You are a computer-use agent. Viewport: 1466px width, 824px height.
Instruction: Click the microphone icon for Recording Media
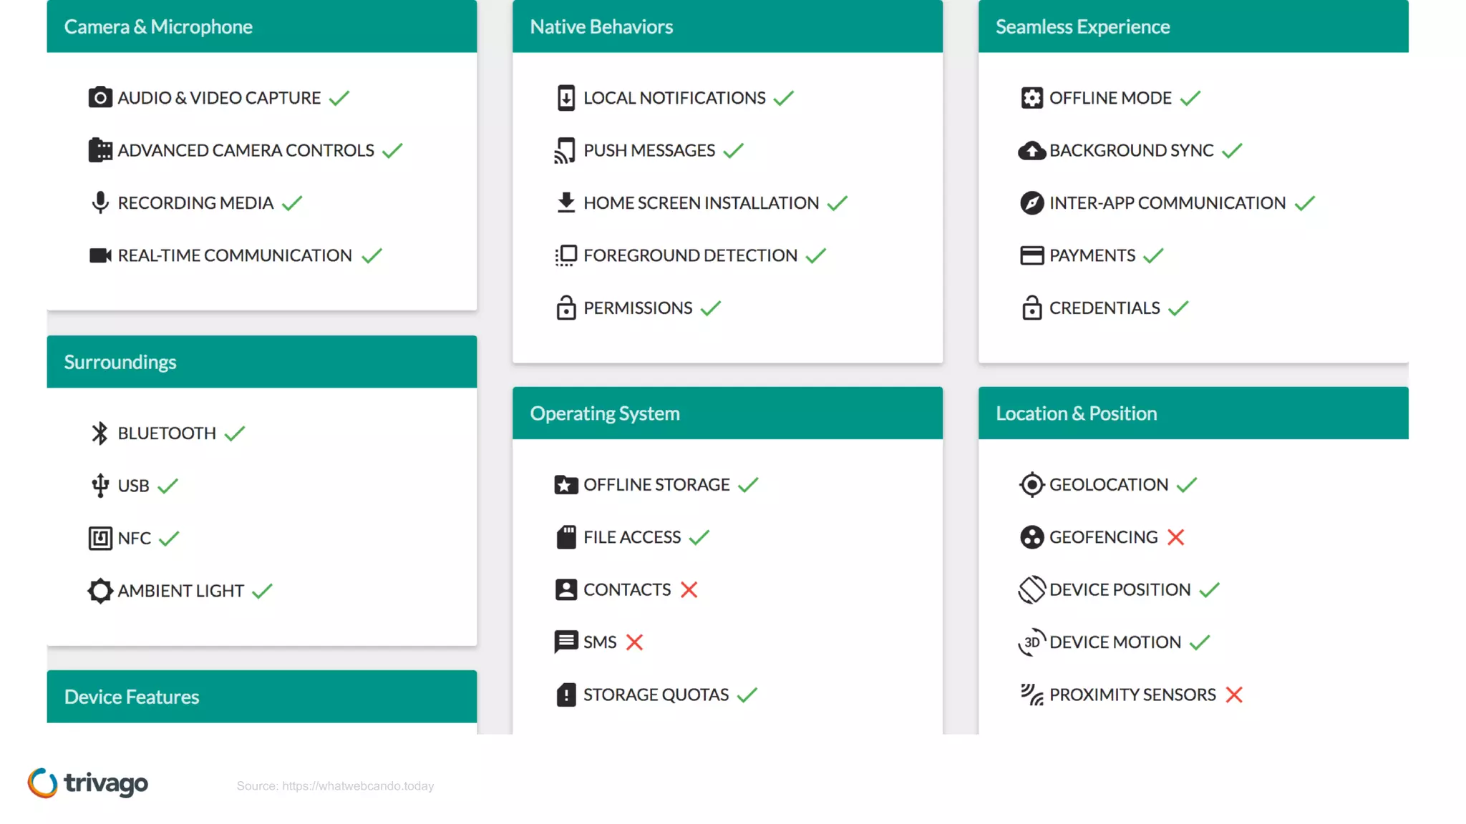tap(100, 202)
